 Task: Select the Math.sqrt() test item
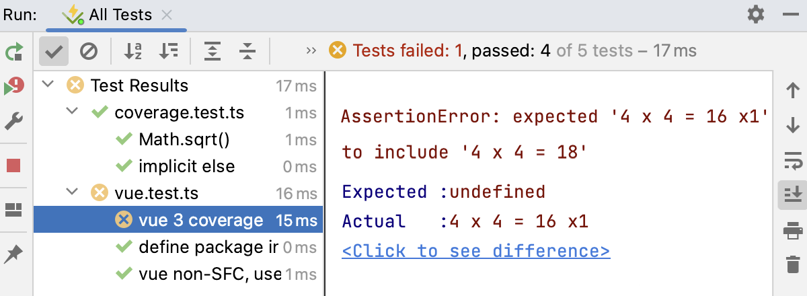click(184, 139)
